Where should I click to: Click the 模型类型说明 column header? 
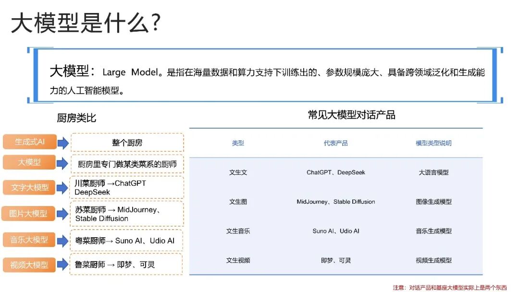coord(433,143)
